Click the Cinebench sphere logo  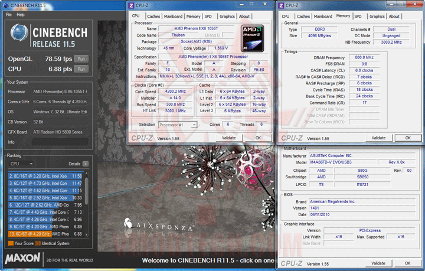[19, 33]
